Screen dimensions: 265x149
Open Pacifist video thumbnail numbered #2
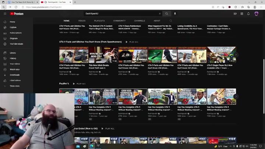[103, 97]
